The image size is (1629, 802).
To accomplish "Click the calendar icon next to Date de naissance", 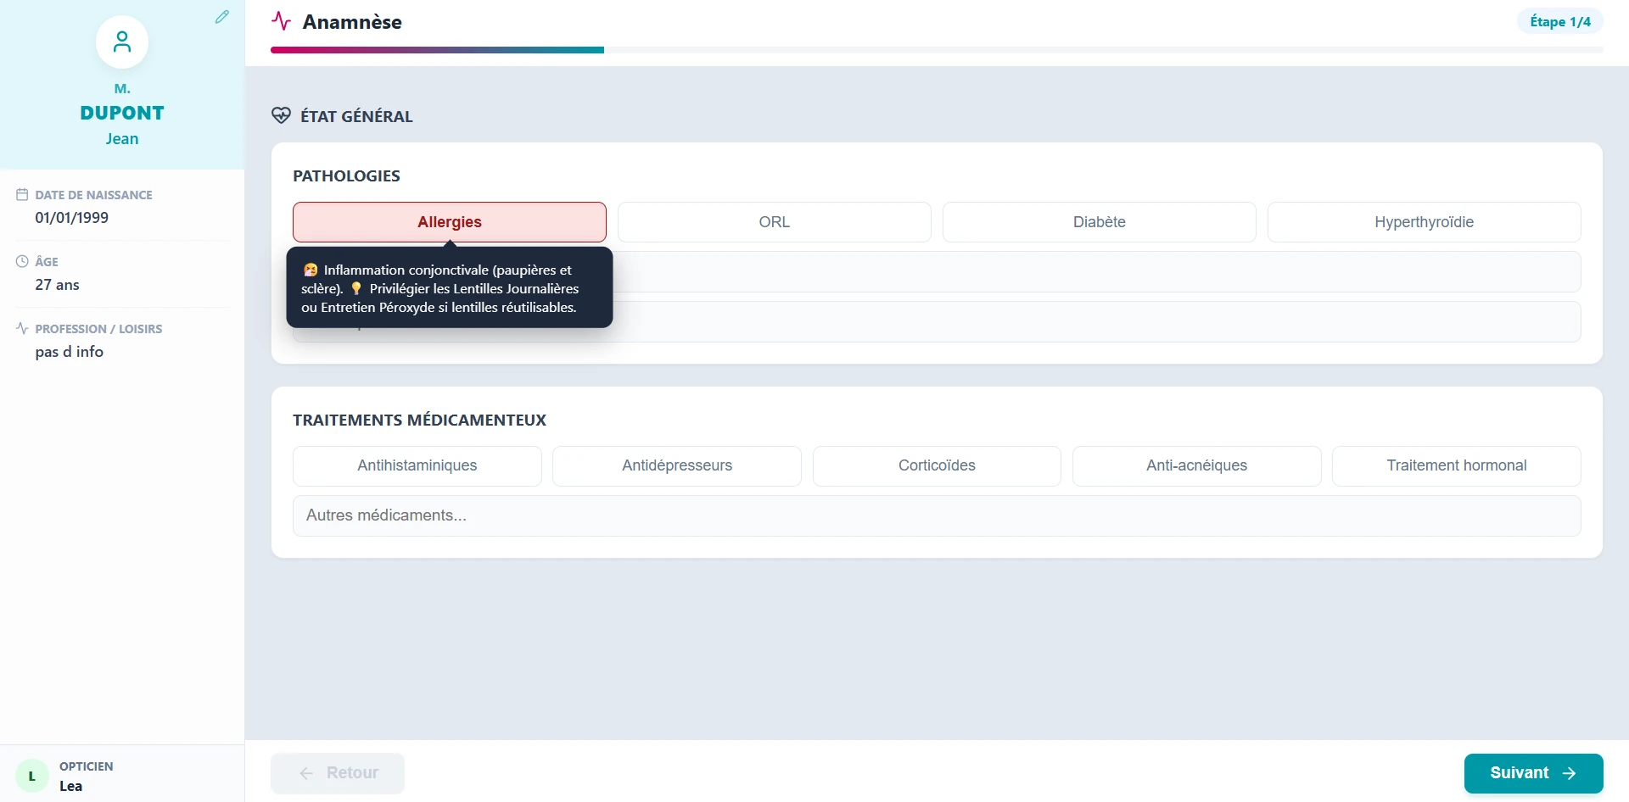I will pyautogui.click(x=22, y=194).
